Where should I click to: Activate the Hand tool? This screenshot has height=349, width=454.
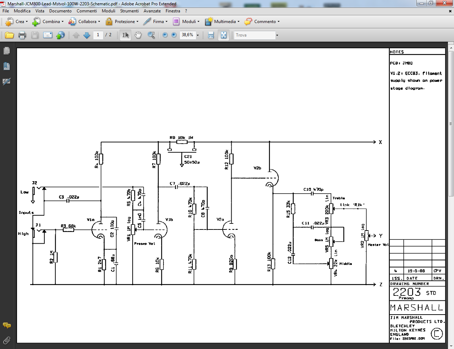tap(138, 35)
